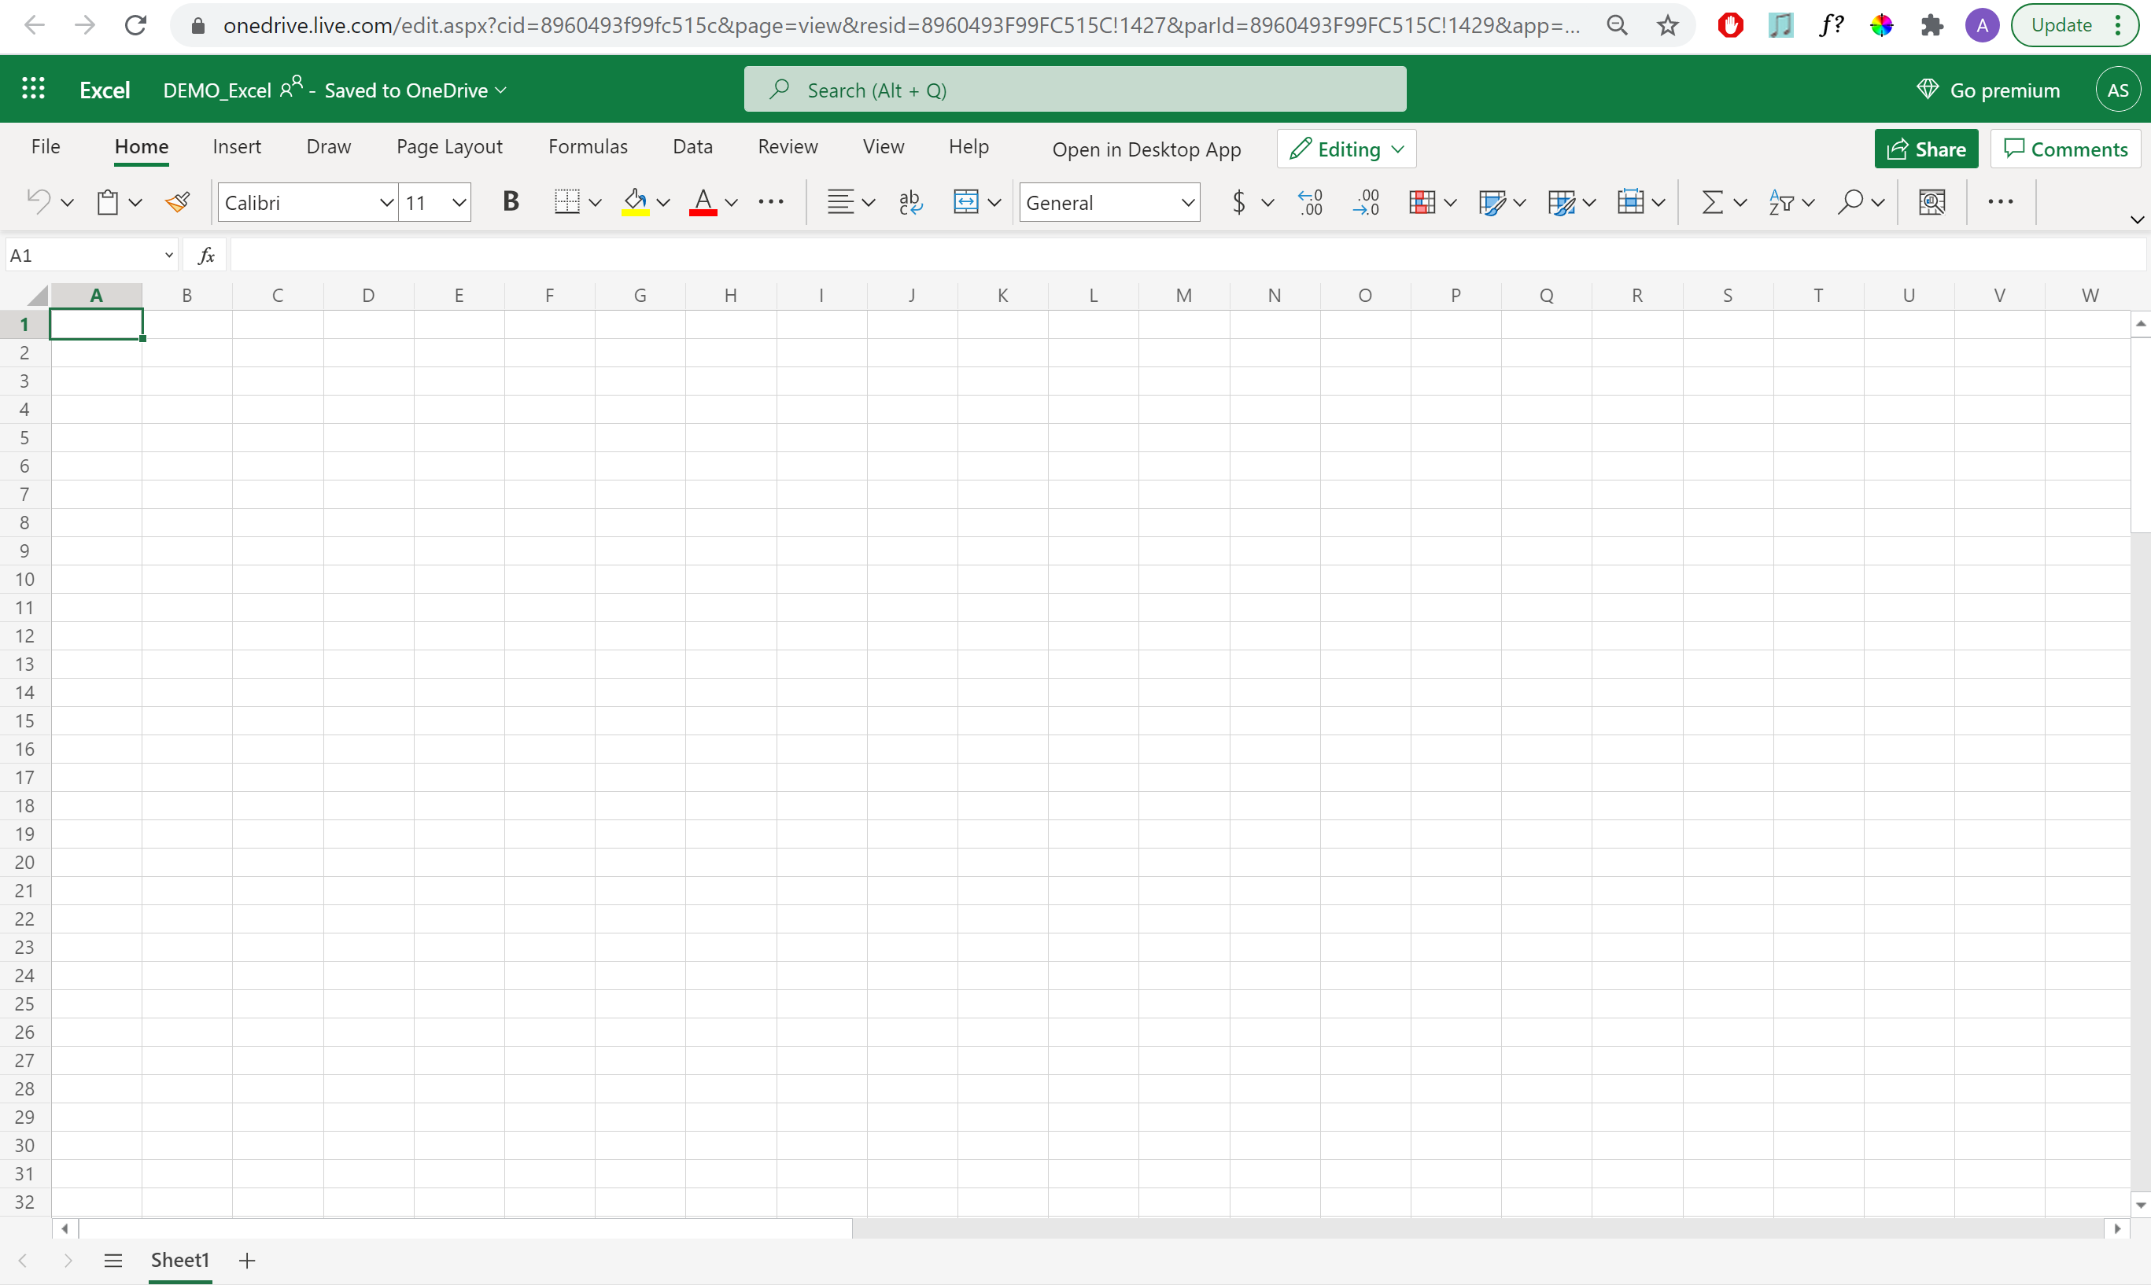The width and height of the screenshot is (2151, 1285).
Task: Click Go premium link
Action: [1987, 90]
